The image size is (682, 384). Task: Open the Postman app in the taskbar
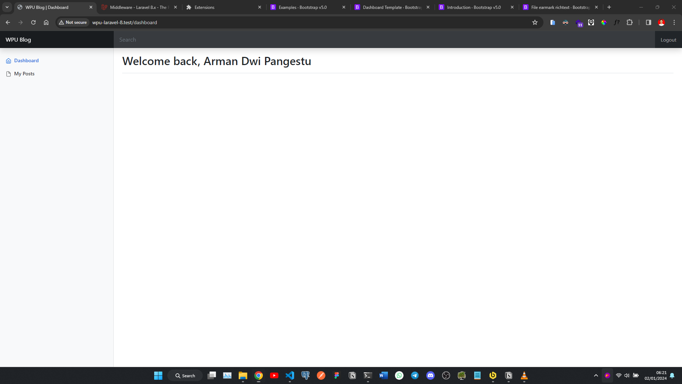tap(321, 375)
